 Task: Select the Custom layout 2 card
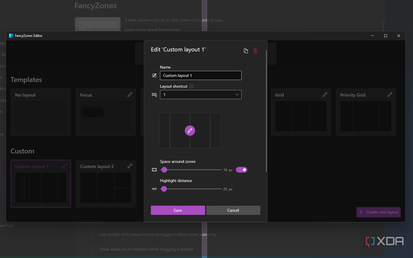106,184
